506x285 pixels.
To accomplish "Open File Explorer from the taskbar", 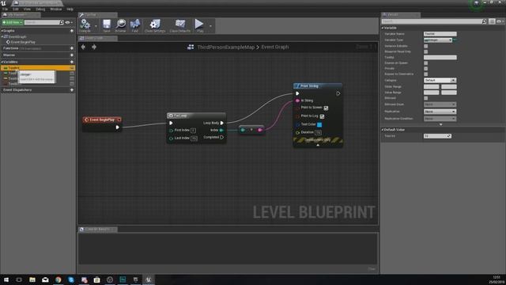I will (32, 279).
